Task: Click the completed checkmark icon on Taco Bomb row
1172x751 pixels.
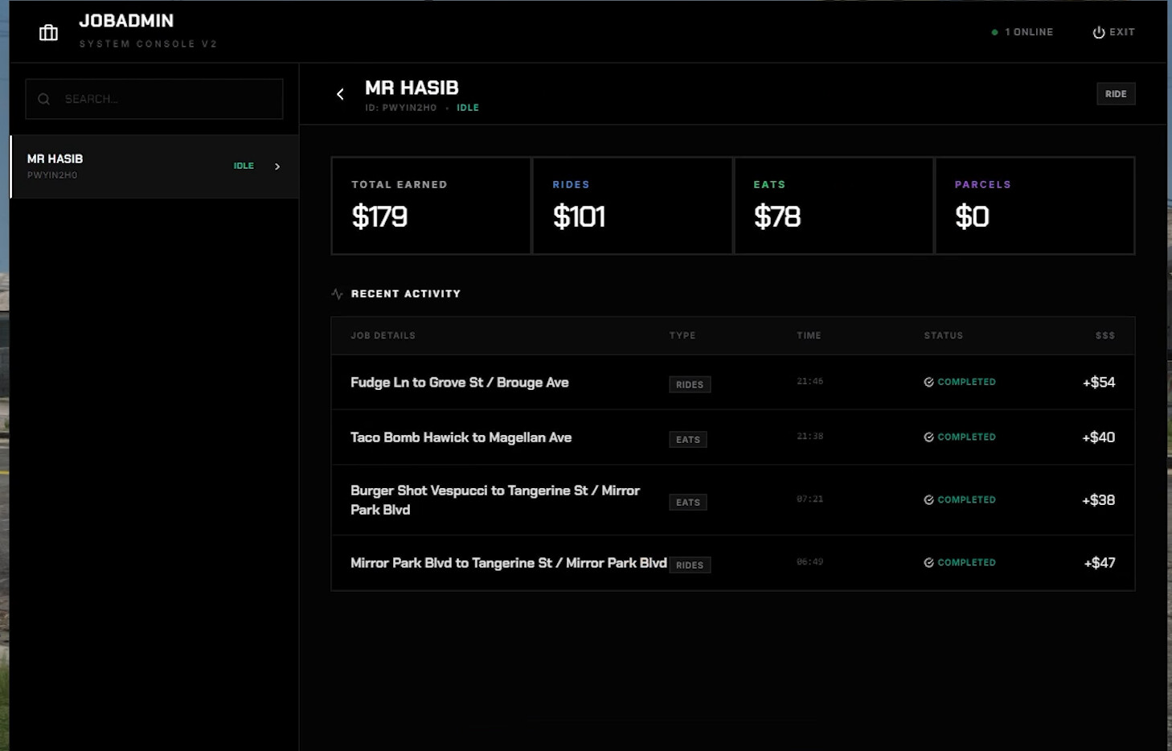Action: click(928, 437)
